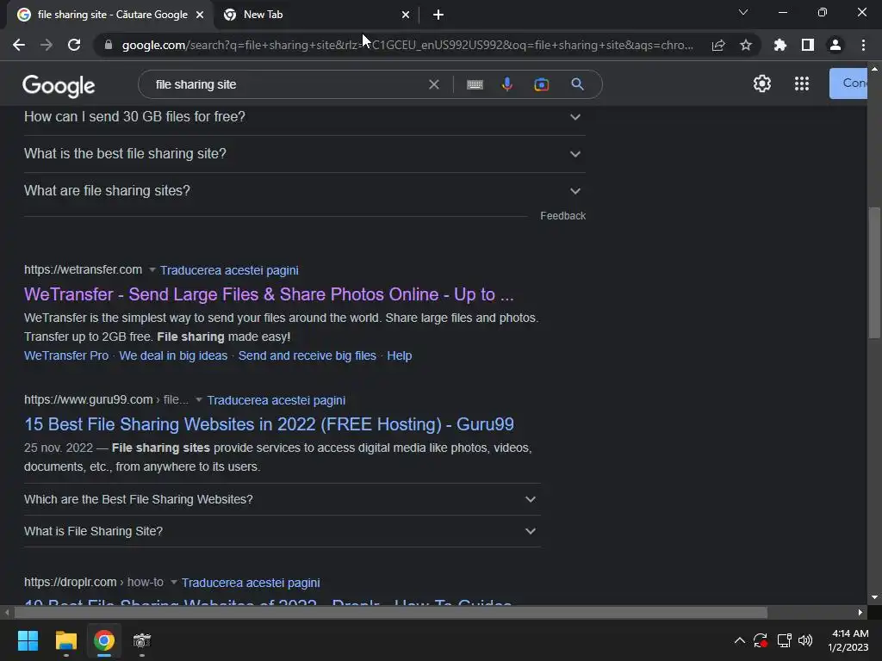Click the Chrome taskbar icon
This screenshot has width=882, height=661.
(104, 640)
